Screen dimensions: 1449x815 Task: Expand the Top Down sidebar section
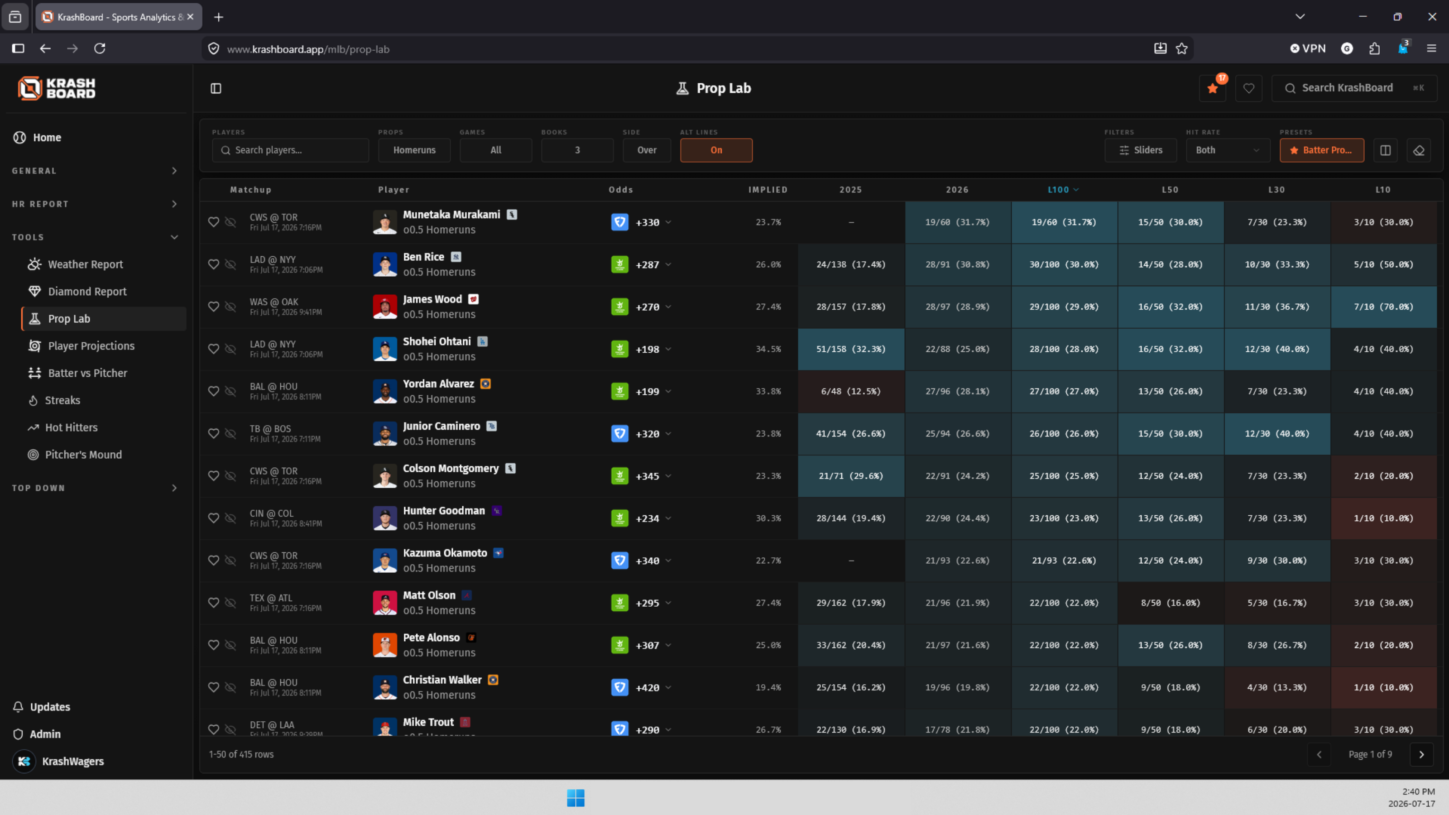click(95, 488)
